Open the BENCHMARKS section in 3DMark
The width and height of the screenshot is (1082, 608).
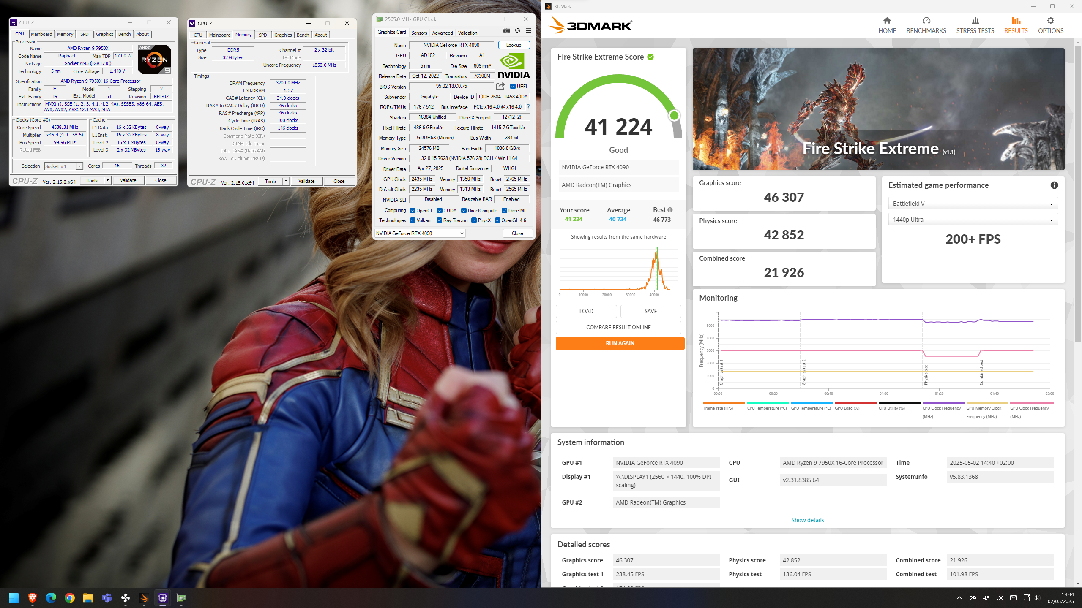(x=926, y=25)
